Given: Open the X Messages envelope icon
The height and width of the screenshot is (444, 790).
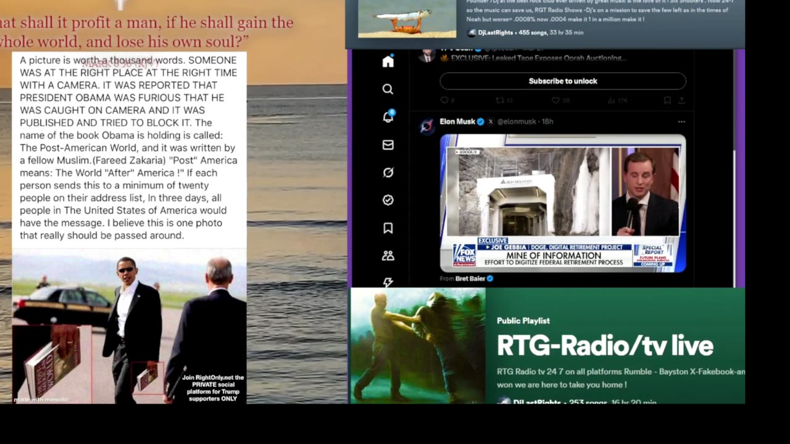Looking at the screenshot, I should coord(388,145).
